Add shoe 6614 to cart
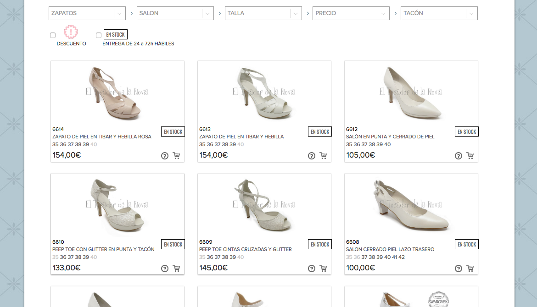This screenshot has height=307, width=537. pos(176,156)
